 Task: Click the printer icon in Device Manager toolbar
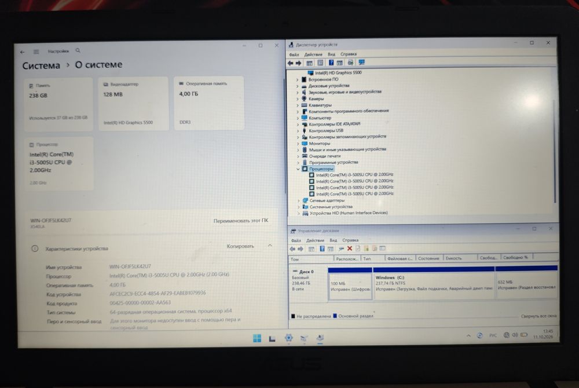(350, 63)
